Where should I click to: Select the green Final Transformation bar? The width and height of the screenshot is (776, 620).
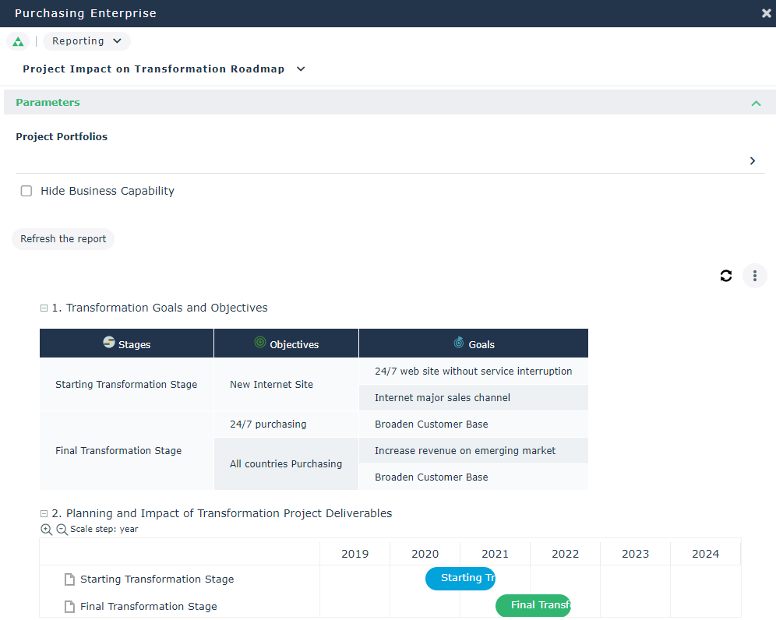click(533, 605)
